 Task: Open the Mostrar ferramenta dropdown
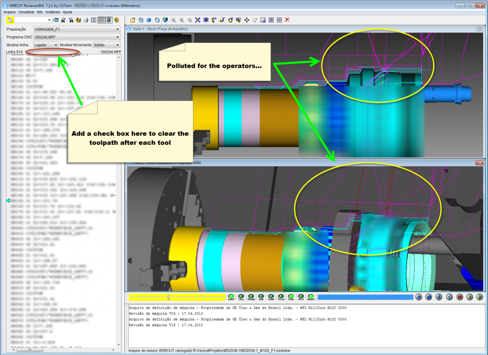click(x=106, y=45)
